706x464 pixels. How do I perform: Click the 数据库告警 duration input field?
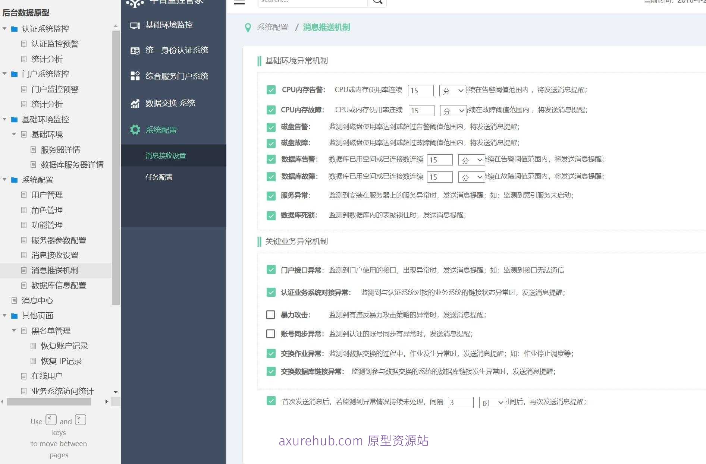(x=440, y=160)
